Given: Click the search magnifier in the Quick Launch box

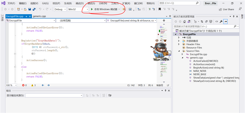Looking at the screenshot, I should 197,3.
